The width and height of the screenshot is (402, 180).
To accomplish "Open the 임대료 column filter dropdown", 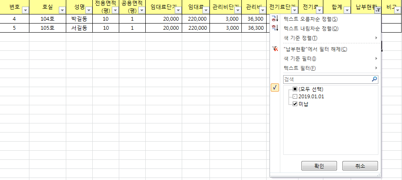I will pyautogui.click(x=206, y=10).
